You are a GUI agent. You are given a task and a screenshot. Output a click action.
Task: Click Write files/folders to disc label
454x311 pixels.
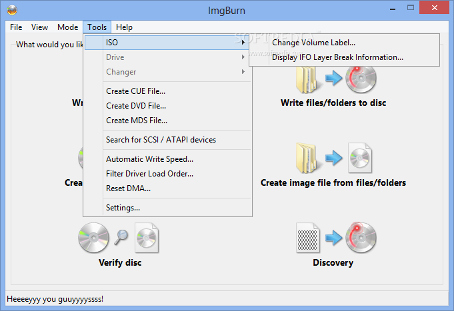pos(333,103)
